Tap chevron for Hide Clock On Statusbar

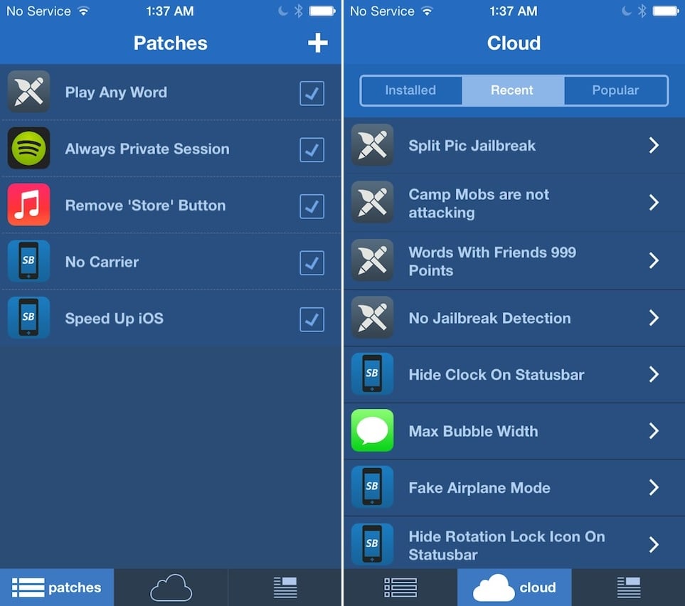[654, 374]
